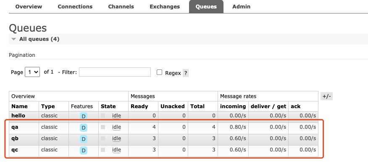Viewport: 368px width, 162px height.
Task: Click the idle state of qc queue
Action: click(116, 150)
